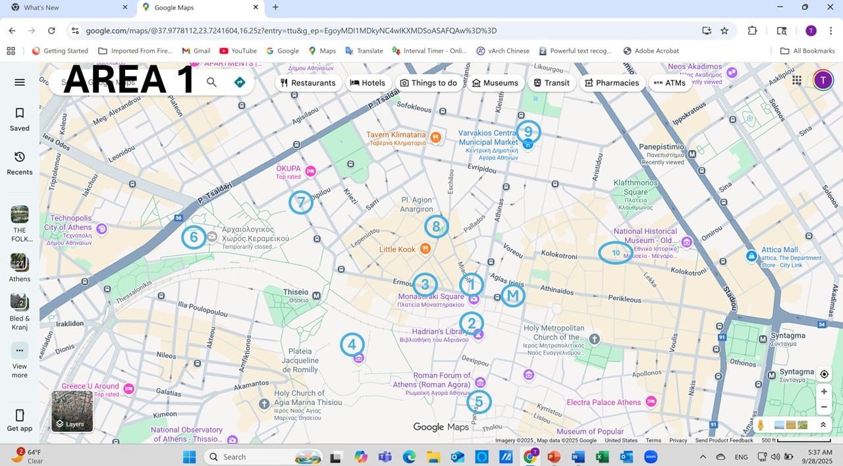Click the Holy Metropolitan Church pin

click(x=595, y=339)
